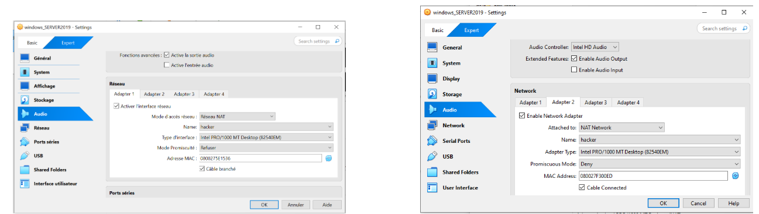Click OK button in French window
Screen dimensions: 759x214
click(x=264, y=205)
